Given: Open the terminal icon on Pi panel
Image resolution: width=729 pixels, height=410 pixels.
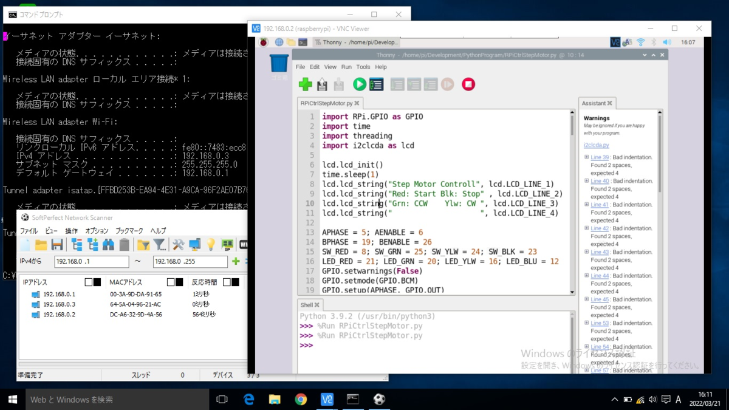Looking at the screenshot, I should [303, 43].
